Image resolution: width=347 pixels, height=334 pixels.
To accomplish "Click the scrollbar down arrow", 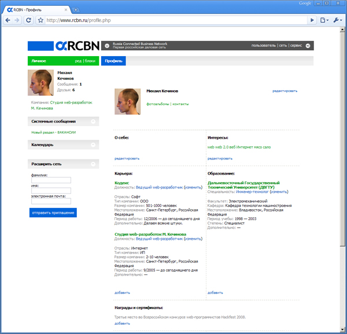I will click(x=342, y=329).
